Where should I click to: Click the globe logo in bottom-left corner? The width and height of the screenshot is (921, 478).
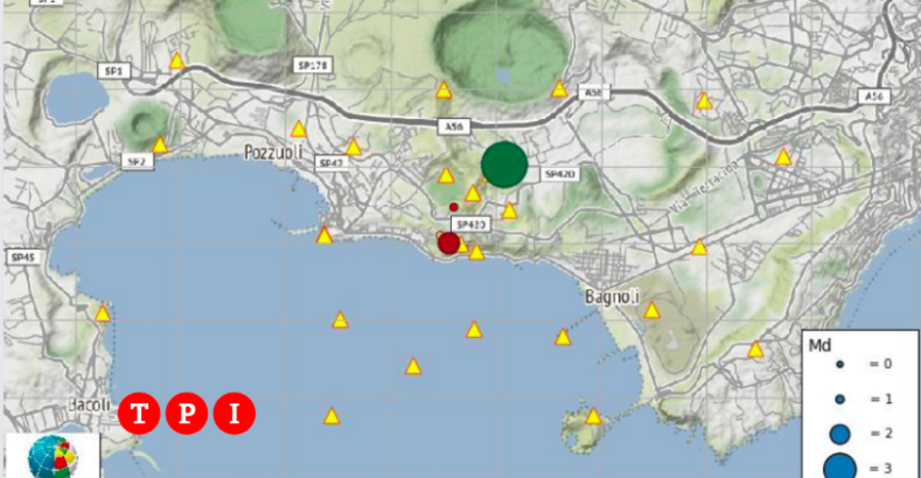point(53,457)
